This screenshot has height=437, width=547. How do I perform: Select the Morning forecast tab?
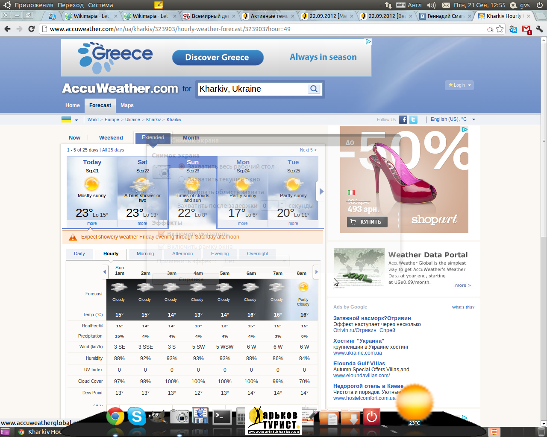tap(145, 253)
